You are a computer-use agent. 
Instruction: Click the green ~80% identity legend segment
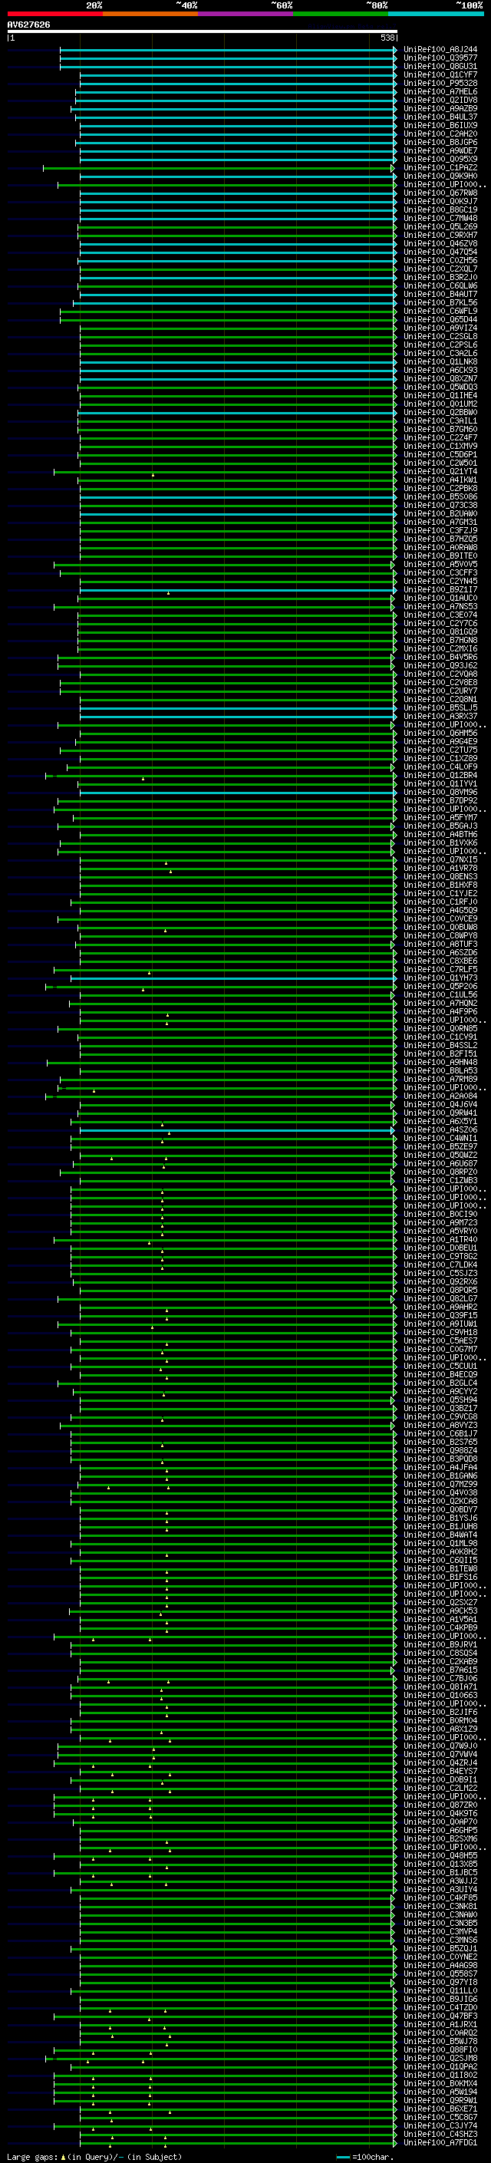tap(341, 14)
